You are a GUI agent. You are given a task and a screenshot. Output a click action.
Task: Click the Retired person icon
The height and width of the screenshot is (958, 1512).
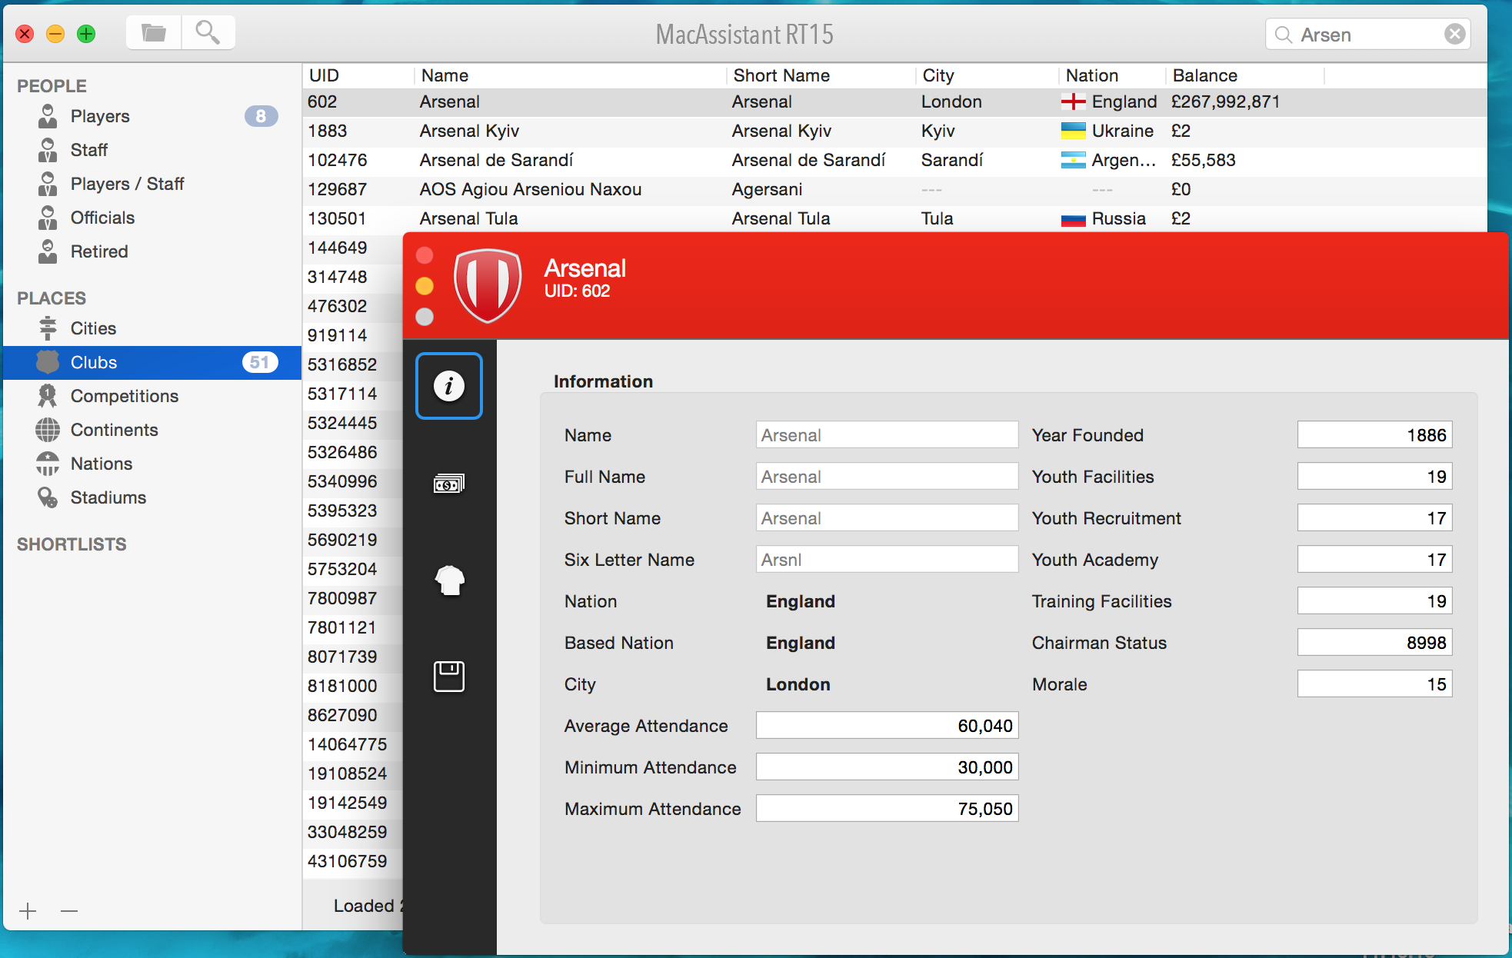pyautogui.click(x=48, y=251)
